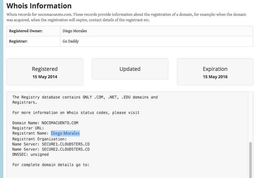This screenshot has width=256, height=178.
Task: Select the Go Daddy registrar value
Action: pyautogui.click(x=71, y=41)
